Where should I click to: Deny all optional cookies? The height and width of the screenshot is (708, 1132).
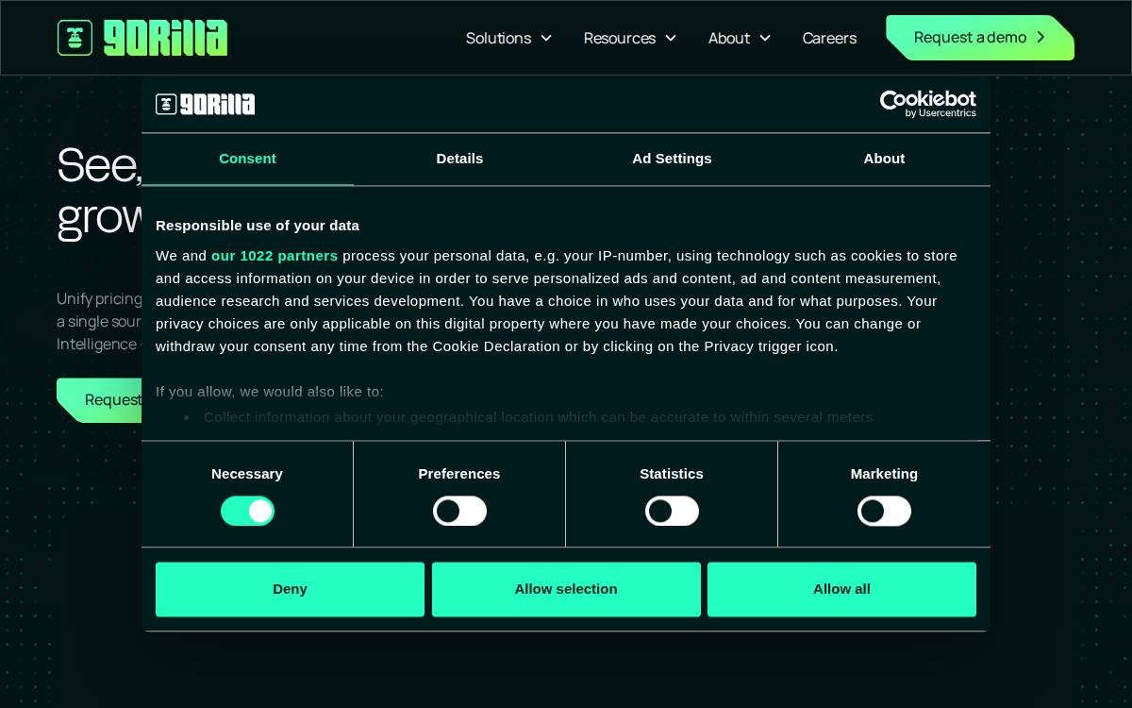(x=290, y=589)
